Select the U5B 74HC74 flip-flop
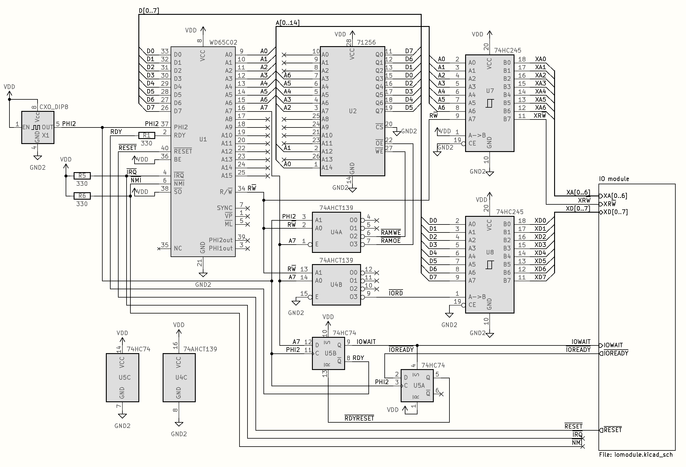686x467 pixels. (329, 353)
